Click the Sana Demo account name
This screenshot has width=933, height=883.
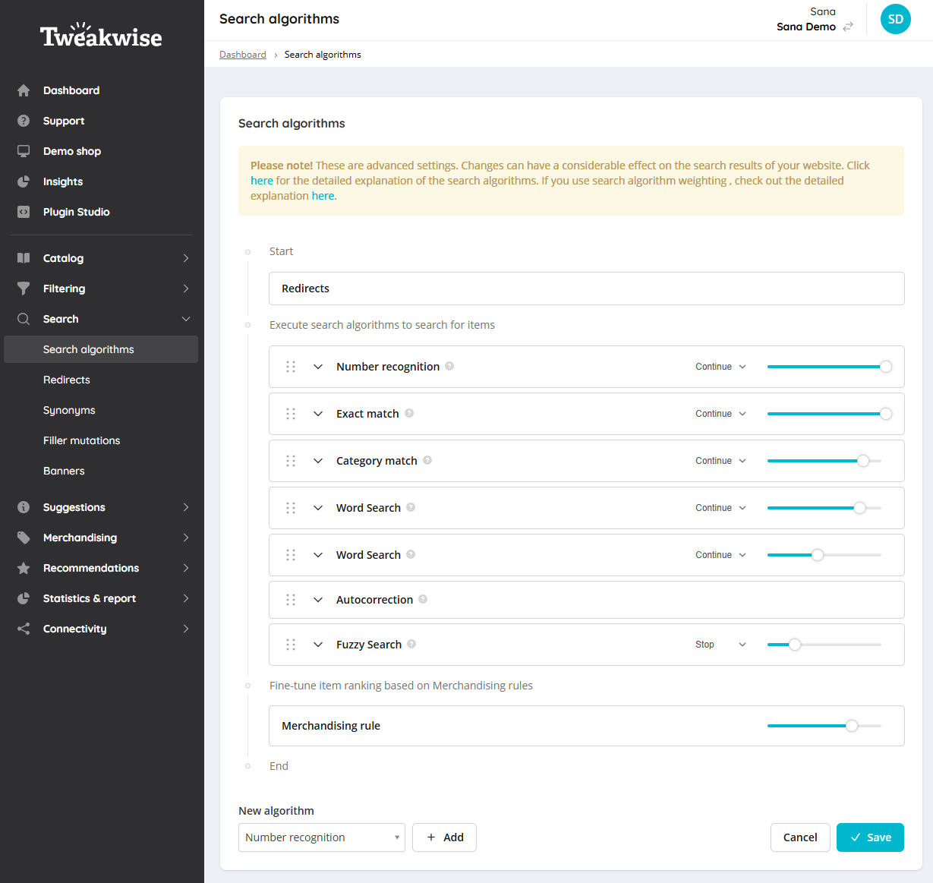click(806, 27)
